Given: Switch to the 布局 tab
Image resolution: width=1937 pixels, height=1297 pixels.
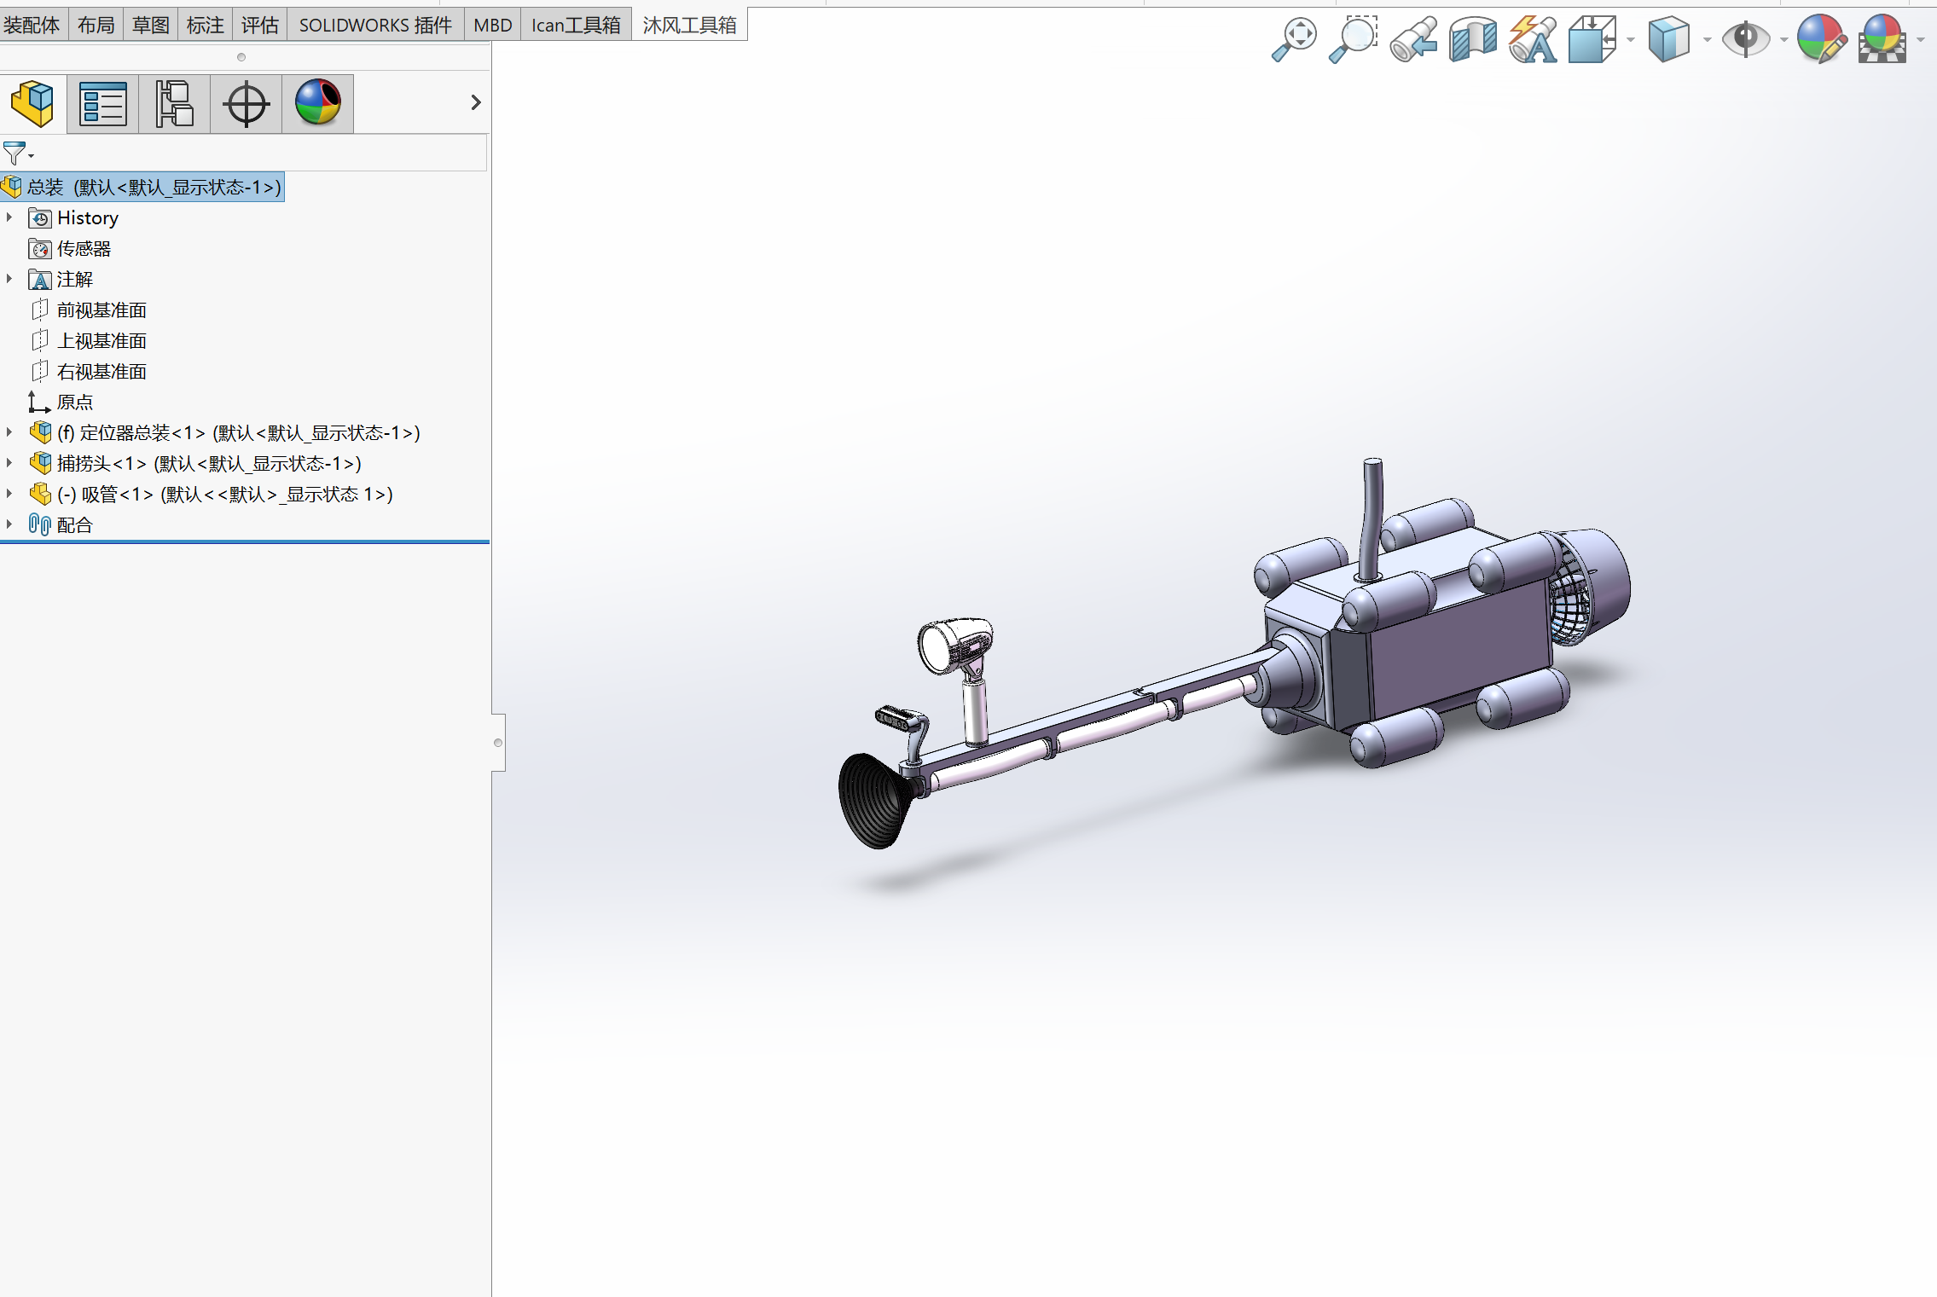Looking at the screenshot, I should pyautogui.click(x=96, y=25).
